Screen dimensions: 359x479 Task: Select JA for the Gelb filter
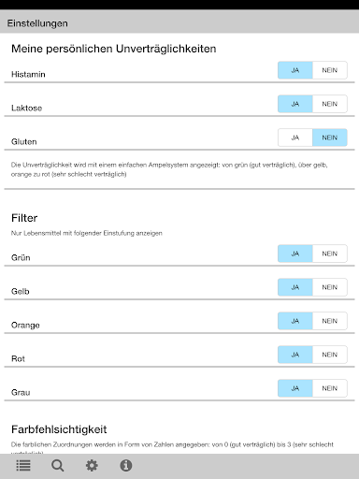point(295,287)
